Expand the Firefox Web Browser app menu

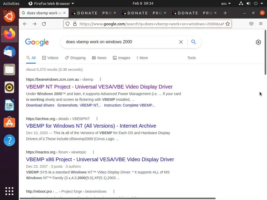(x=51, y=3)
